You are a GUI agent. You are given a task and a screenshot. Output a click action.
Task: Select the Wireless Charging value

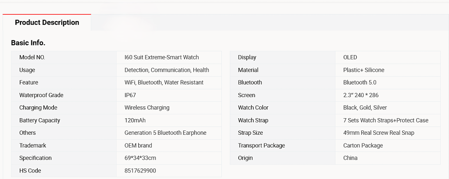[x=147, y=108]
